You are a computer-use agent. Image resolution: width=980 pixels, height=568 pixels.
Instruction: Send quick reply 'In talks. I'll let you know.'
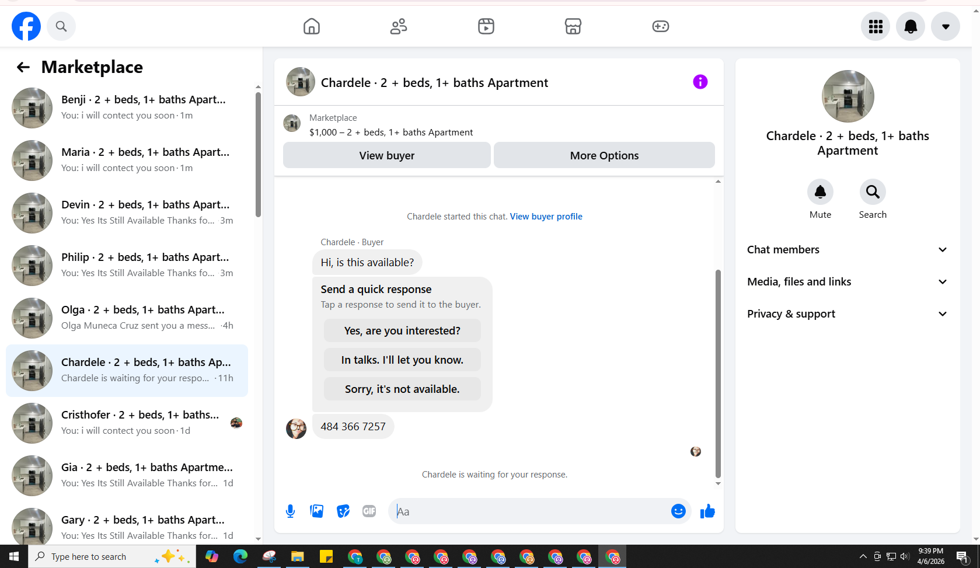coord(402,360)
